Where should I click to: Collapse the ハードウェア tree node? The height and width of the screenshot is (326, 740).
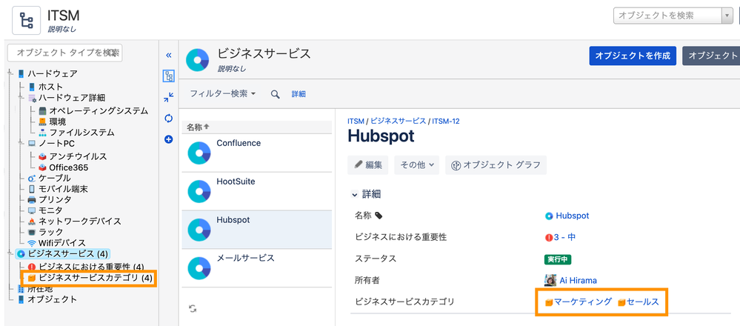(x=10, y=73)
